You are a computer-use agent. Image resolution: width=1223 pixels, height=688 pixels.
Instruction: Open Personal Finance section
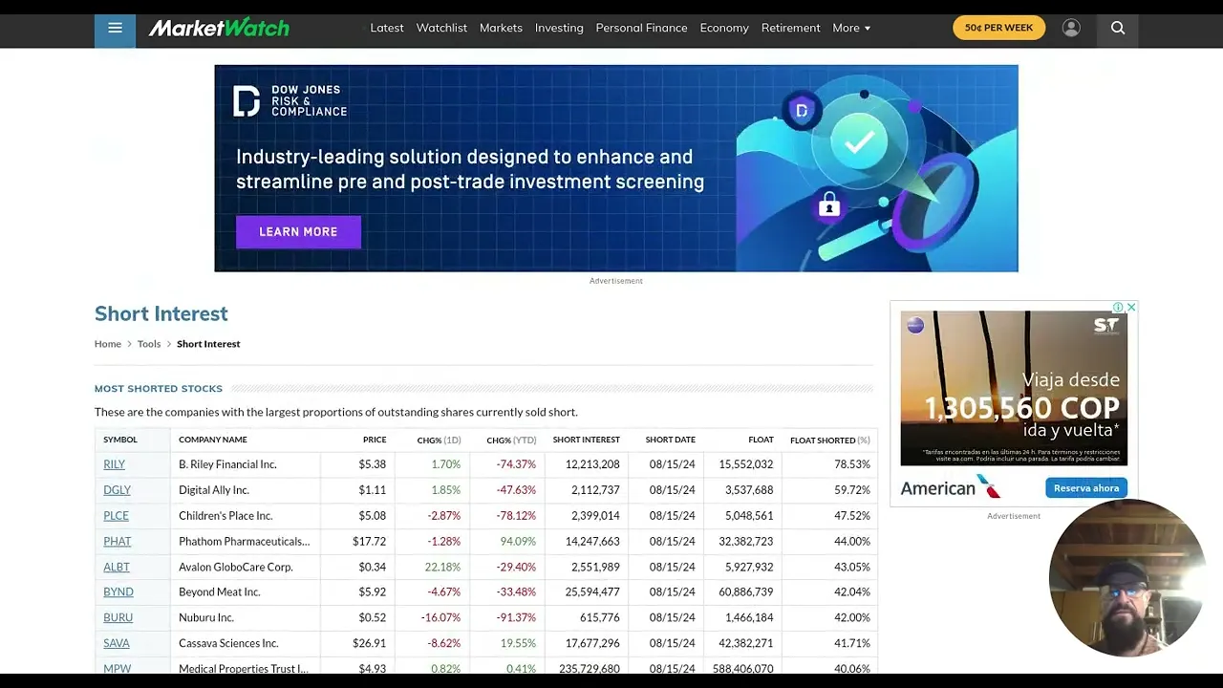coord(641,28)
